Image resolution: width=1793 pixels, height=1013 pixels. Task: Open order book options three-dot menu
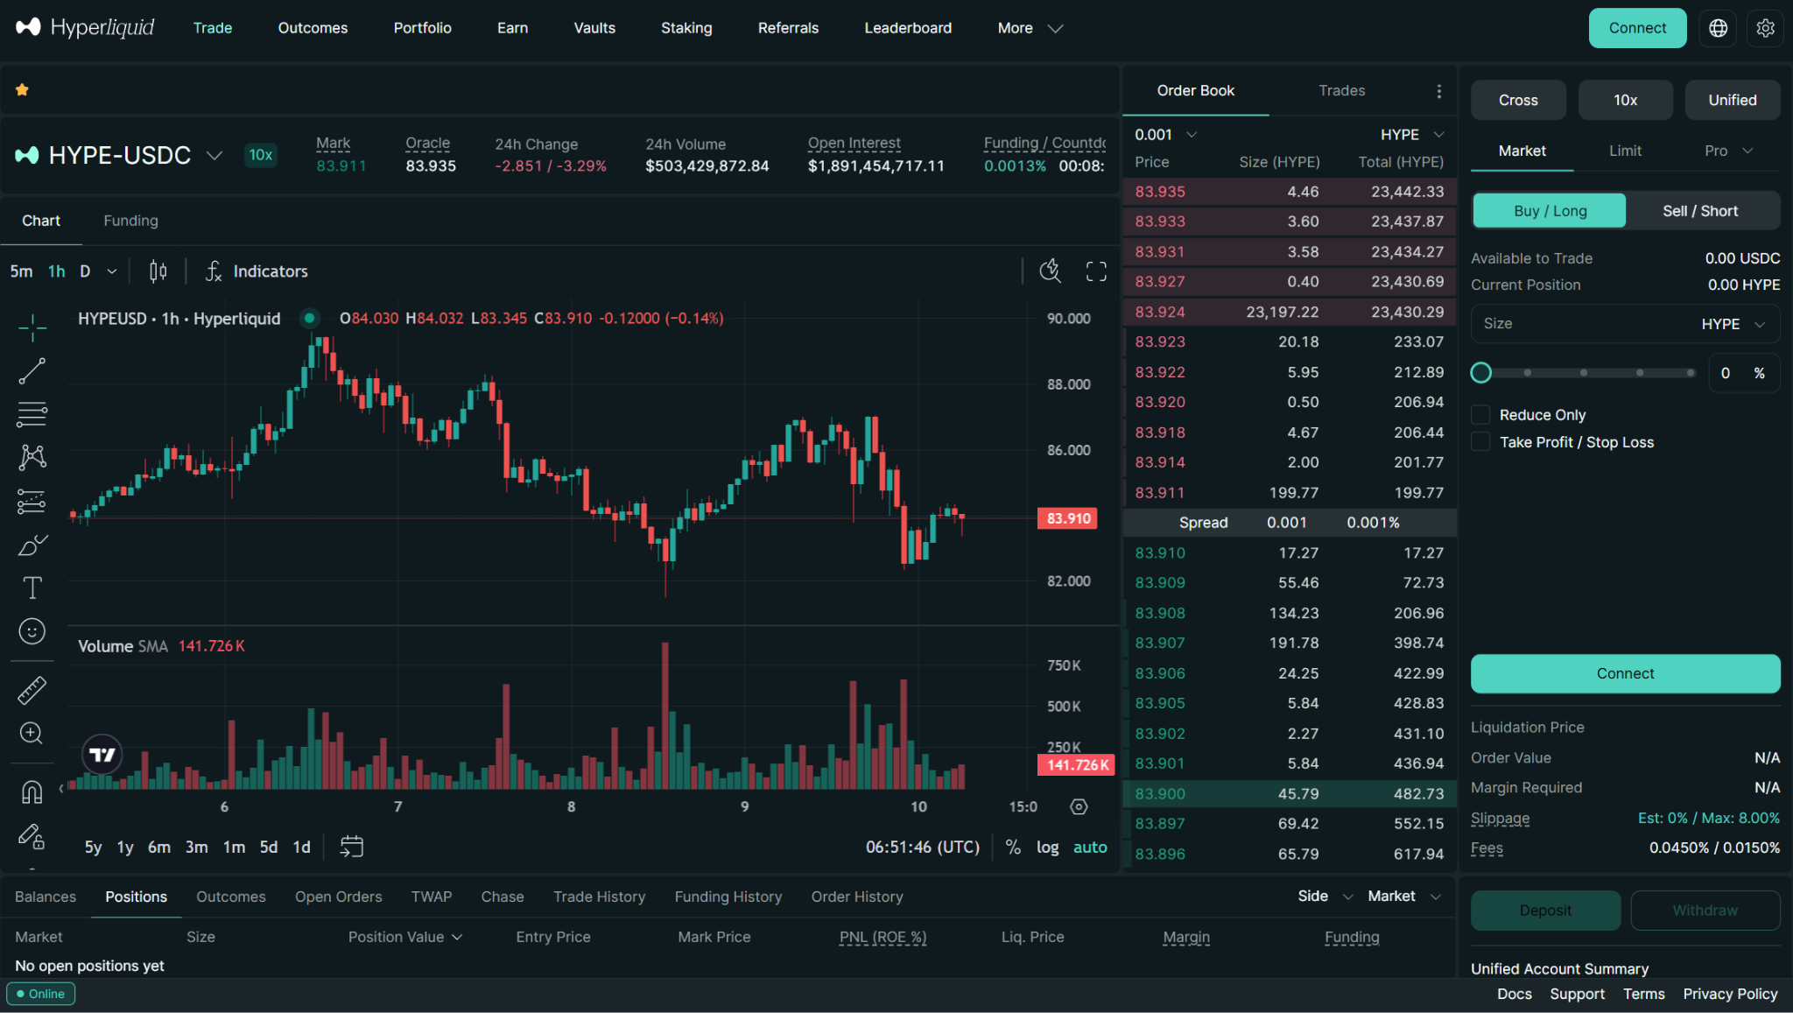pyautogui.click(x=1438, y=91)
